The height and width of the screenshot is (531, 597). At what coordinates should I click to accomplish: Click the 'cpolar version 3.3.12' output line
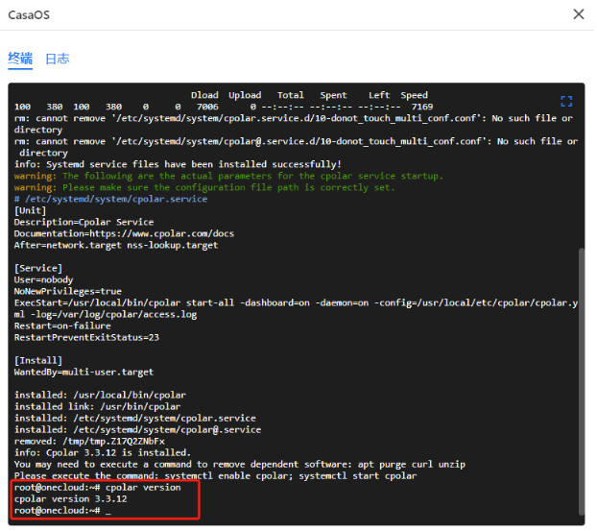(70, 499)
